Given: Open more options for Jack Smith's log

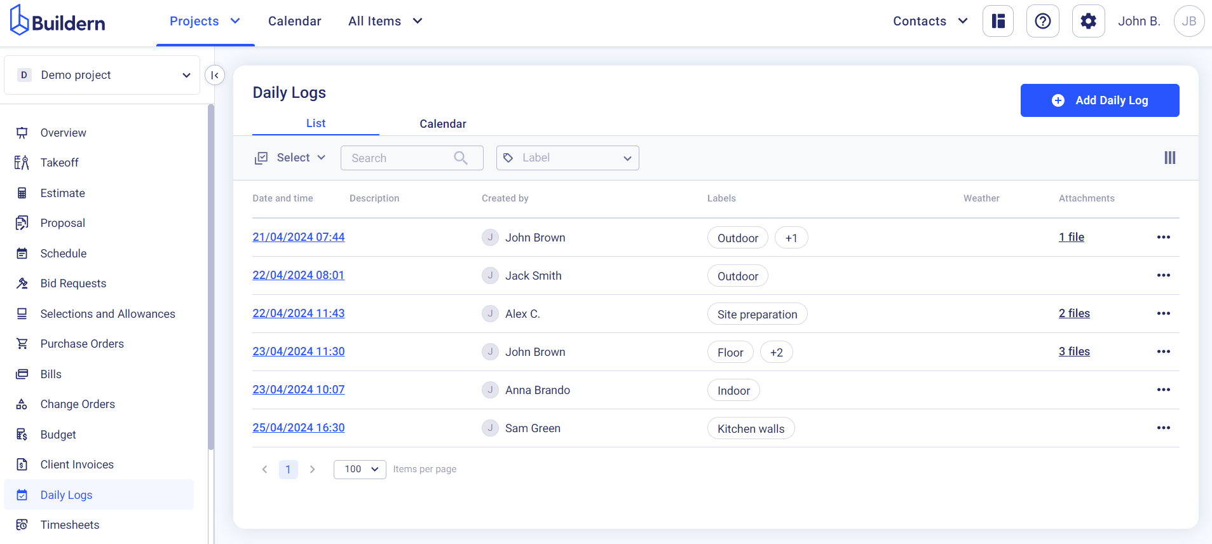Looking at the screenshot, I should pos(1163,275).
